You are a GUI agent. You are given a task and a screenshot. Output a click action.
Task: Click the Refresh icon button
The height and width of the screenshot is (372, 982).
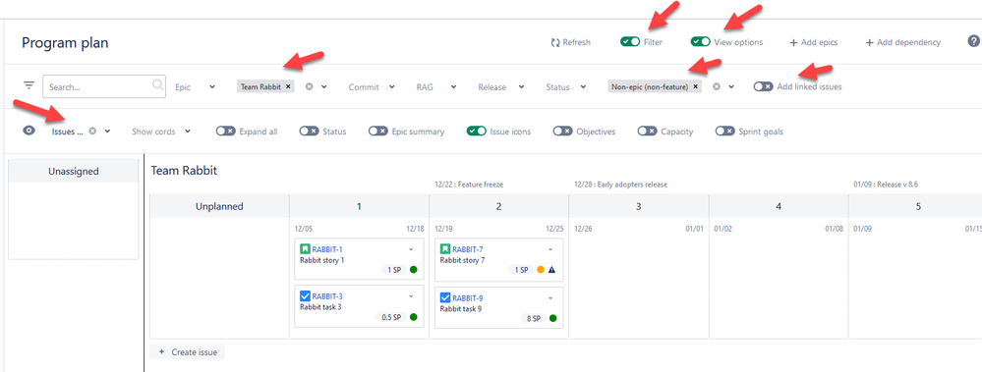[554, 42]
